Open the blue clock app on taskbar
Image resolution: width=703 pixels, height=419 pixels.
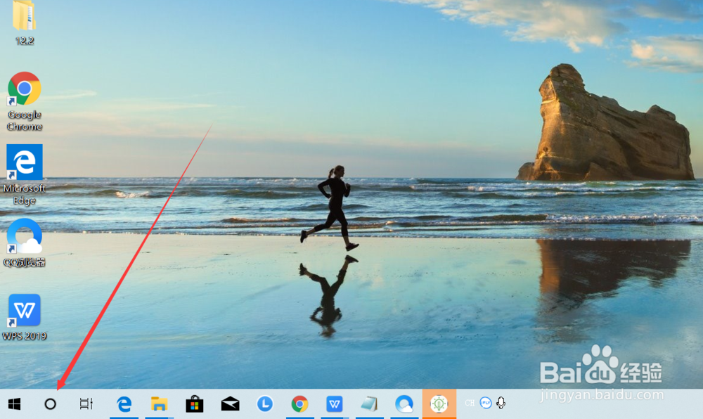[265, 404]
